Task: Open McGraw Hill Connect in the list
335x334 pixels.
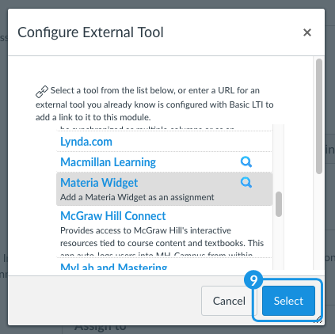Action: (x=113, y=216)
